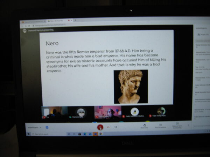This screenshot has width=210, height=157.
Task: Open the presenting screen info button
Action: click(x=177, y=126)
